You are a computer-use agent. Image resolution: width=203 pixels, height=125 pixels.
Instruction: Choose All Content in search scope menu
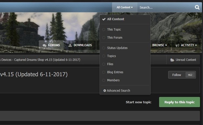[125, 19]
